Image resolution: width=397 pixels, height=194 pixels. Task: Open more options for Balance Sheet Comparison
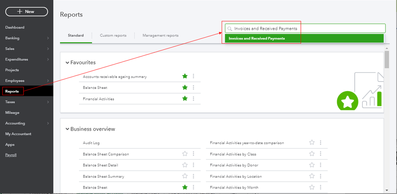tap(194, 154)
